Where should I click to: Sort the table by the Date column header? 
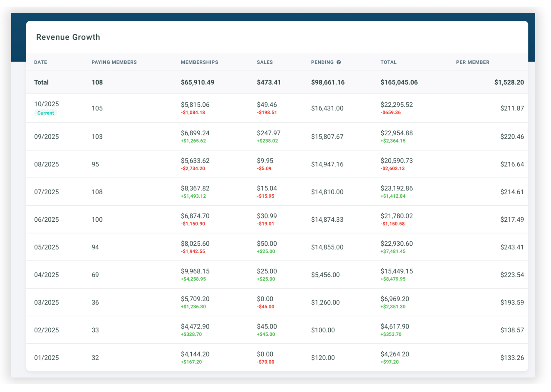tap(40, 62)
